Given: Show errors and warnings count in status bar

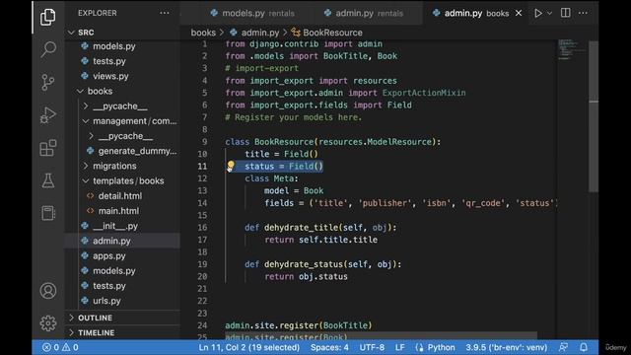Looking at the screenshot, I should tap(60, 347).
